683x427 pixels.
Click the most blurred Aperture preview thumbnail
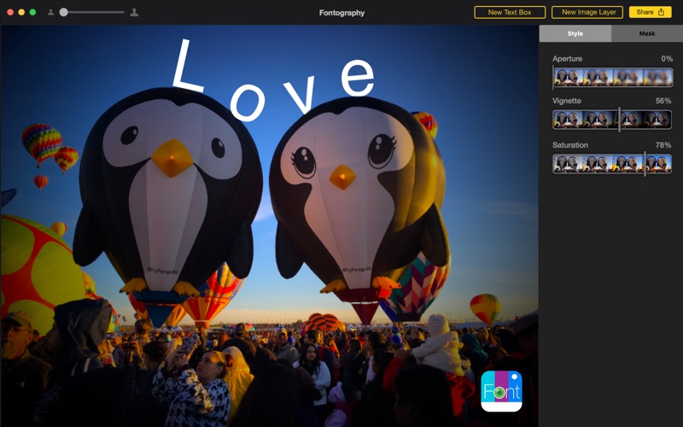pyautogui.click(x=656, y=77)
